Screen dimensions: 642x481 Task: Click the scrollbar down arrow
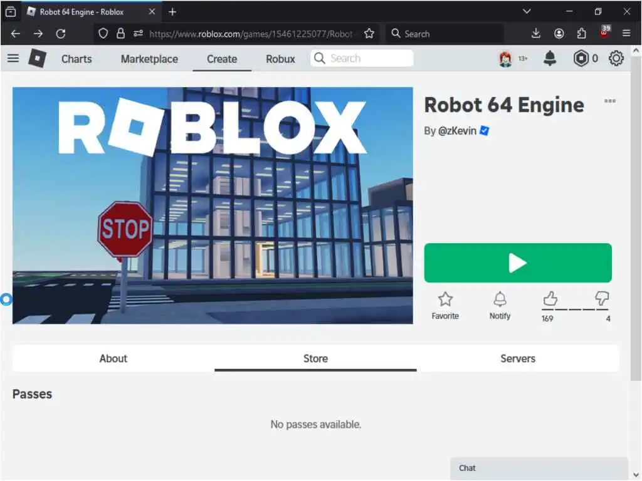pyautogui.click(x=636, y=475)
